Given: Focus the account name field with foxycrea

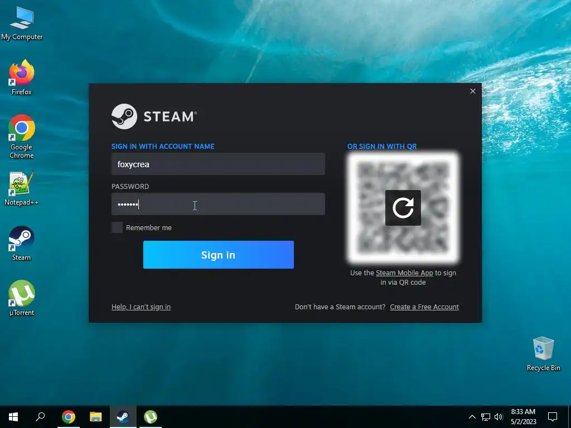Looking at the screenshot, I should click(218, 164).
